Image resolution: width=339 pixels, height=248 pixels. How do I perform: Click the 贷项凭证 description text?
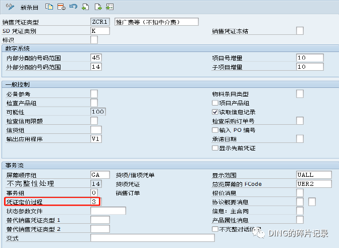pos(128,184)
